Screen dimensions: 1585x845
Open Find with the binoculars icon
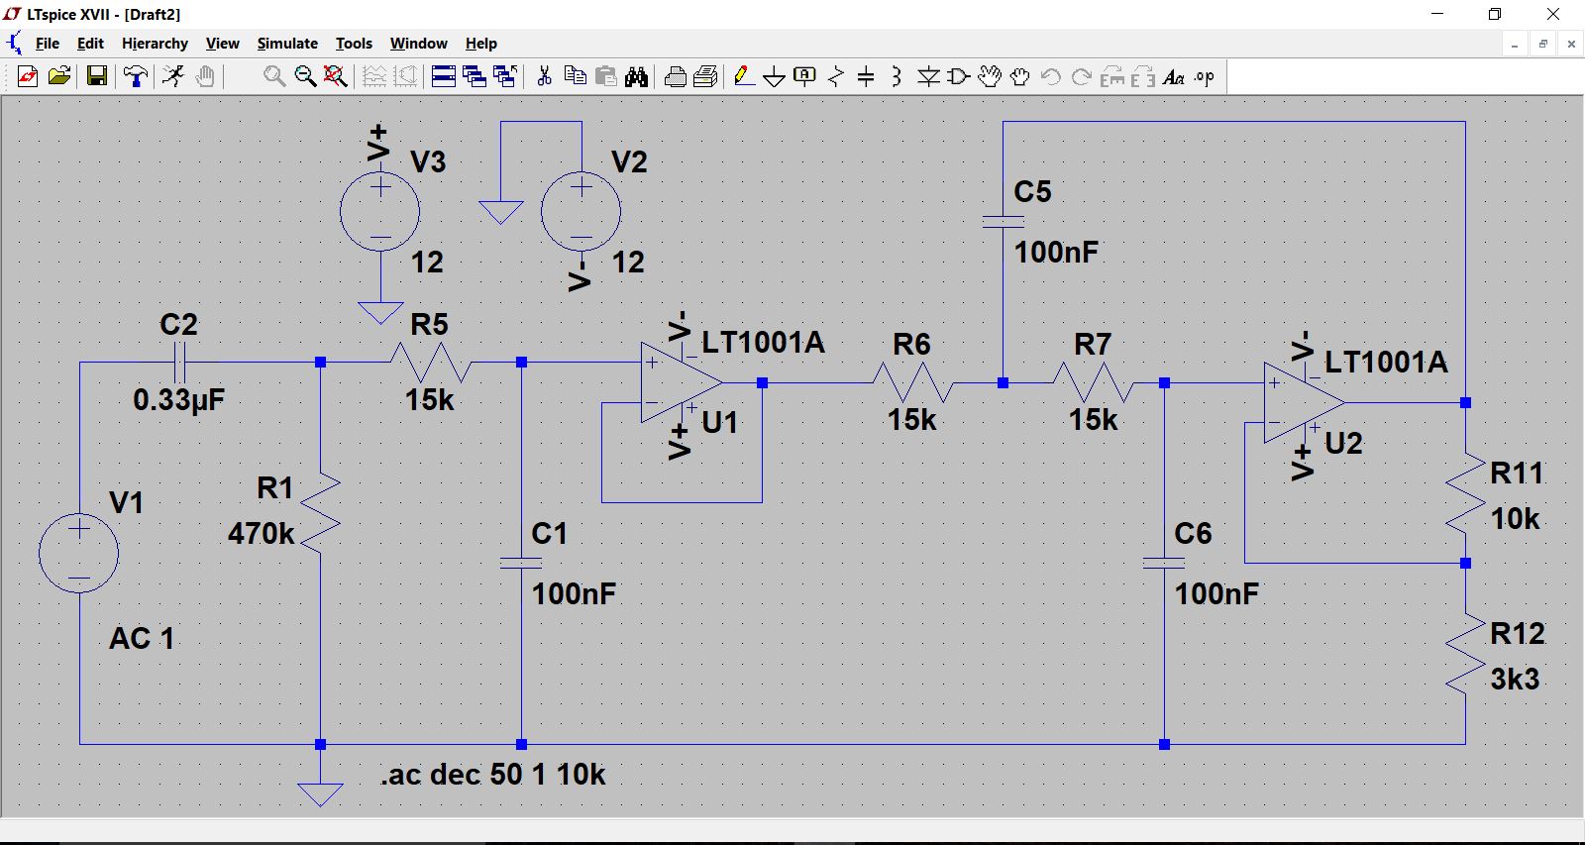637,76
